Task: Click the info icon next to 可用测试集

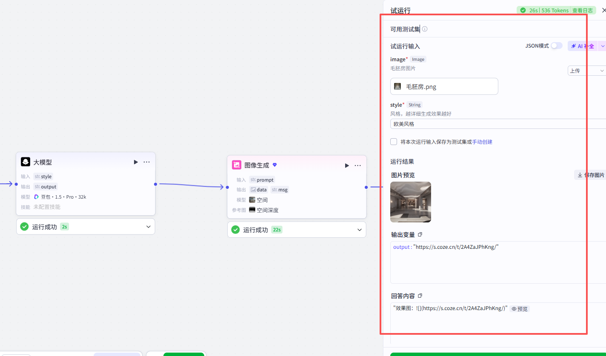Action: 425,29
